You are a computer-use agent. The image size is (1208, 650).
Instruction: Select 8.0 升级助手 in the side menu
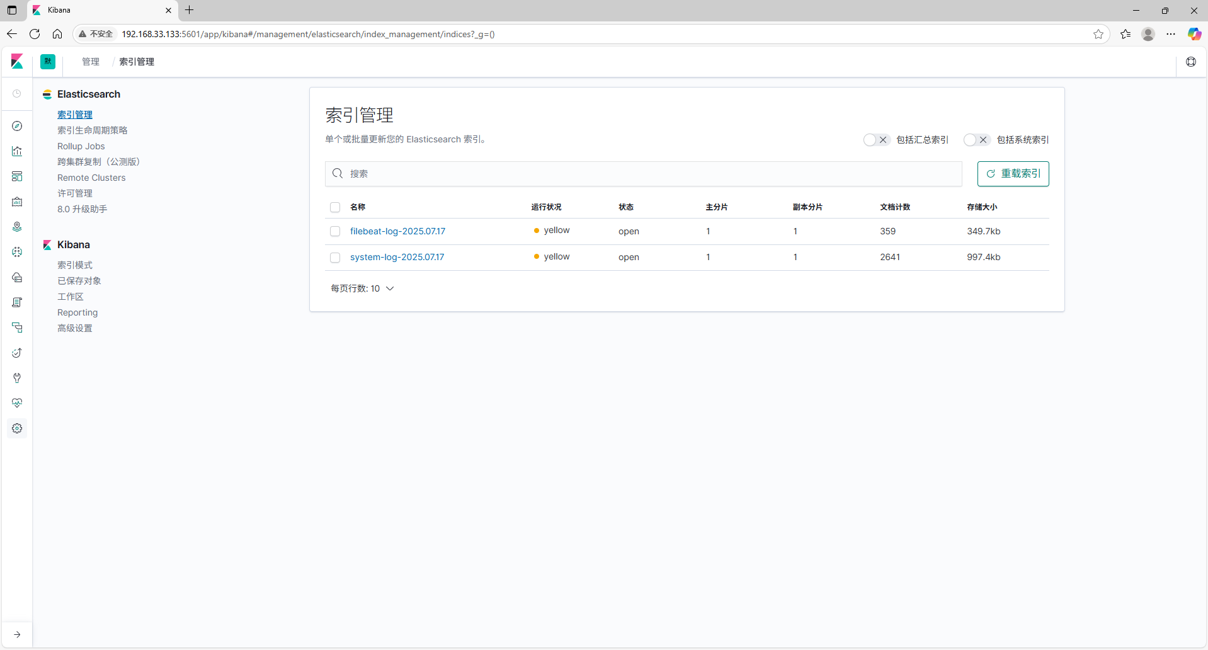pyautogui.click(x=83, y=209)
